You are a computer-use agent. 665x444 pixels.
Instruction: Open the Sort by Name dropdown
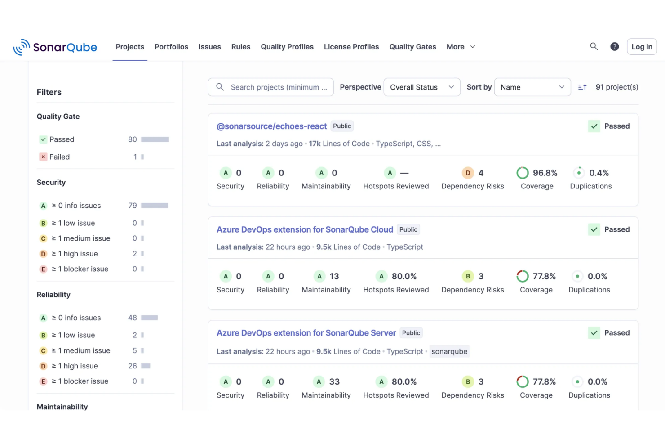[532, 87]
